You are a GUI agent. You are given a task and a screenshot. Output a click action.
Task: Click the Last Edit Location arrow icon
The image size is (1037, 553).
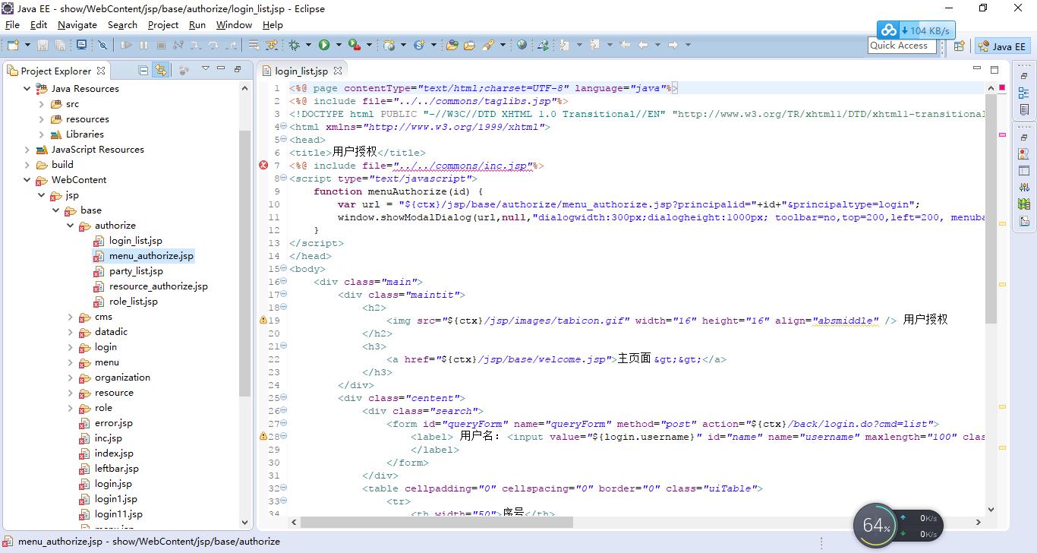coord(625,46)
